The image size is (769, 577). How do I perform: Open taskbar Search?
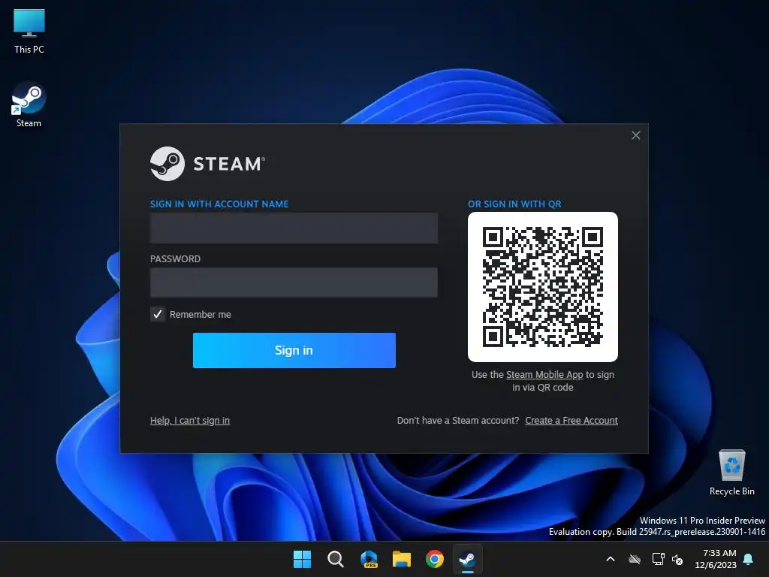tap(336, 559)
